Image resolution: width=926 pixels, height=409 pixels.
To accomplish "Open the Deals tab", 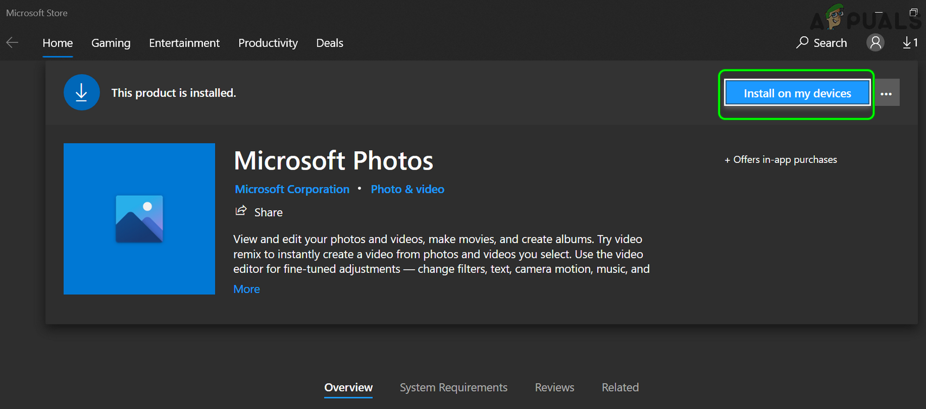I will point(329,43).
